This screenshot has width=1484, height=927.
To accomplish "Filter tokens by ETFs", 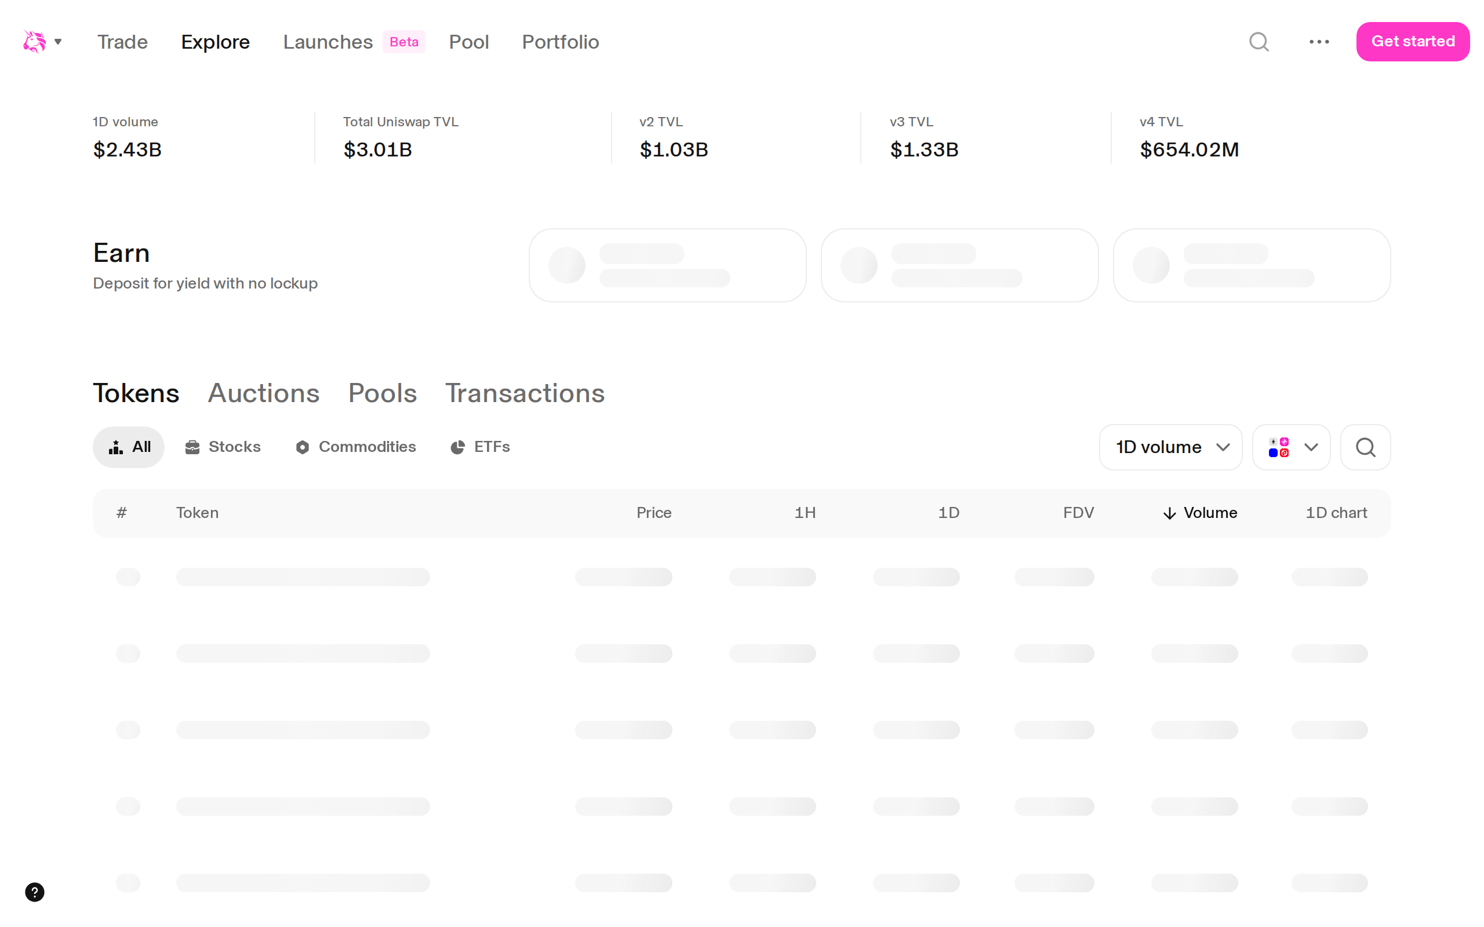I will click(480, 447).
